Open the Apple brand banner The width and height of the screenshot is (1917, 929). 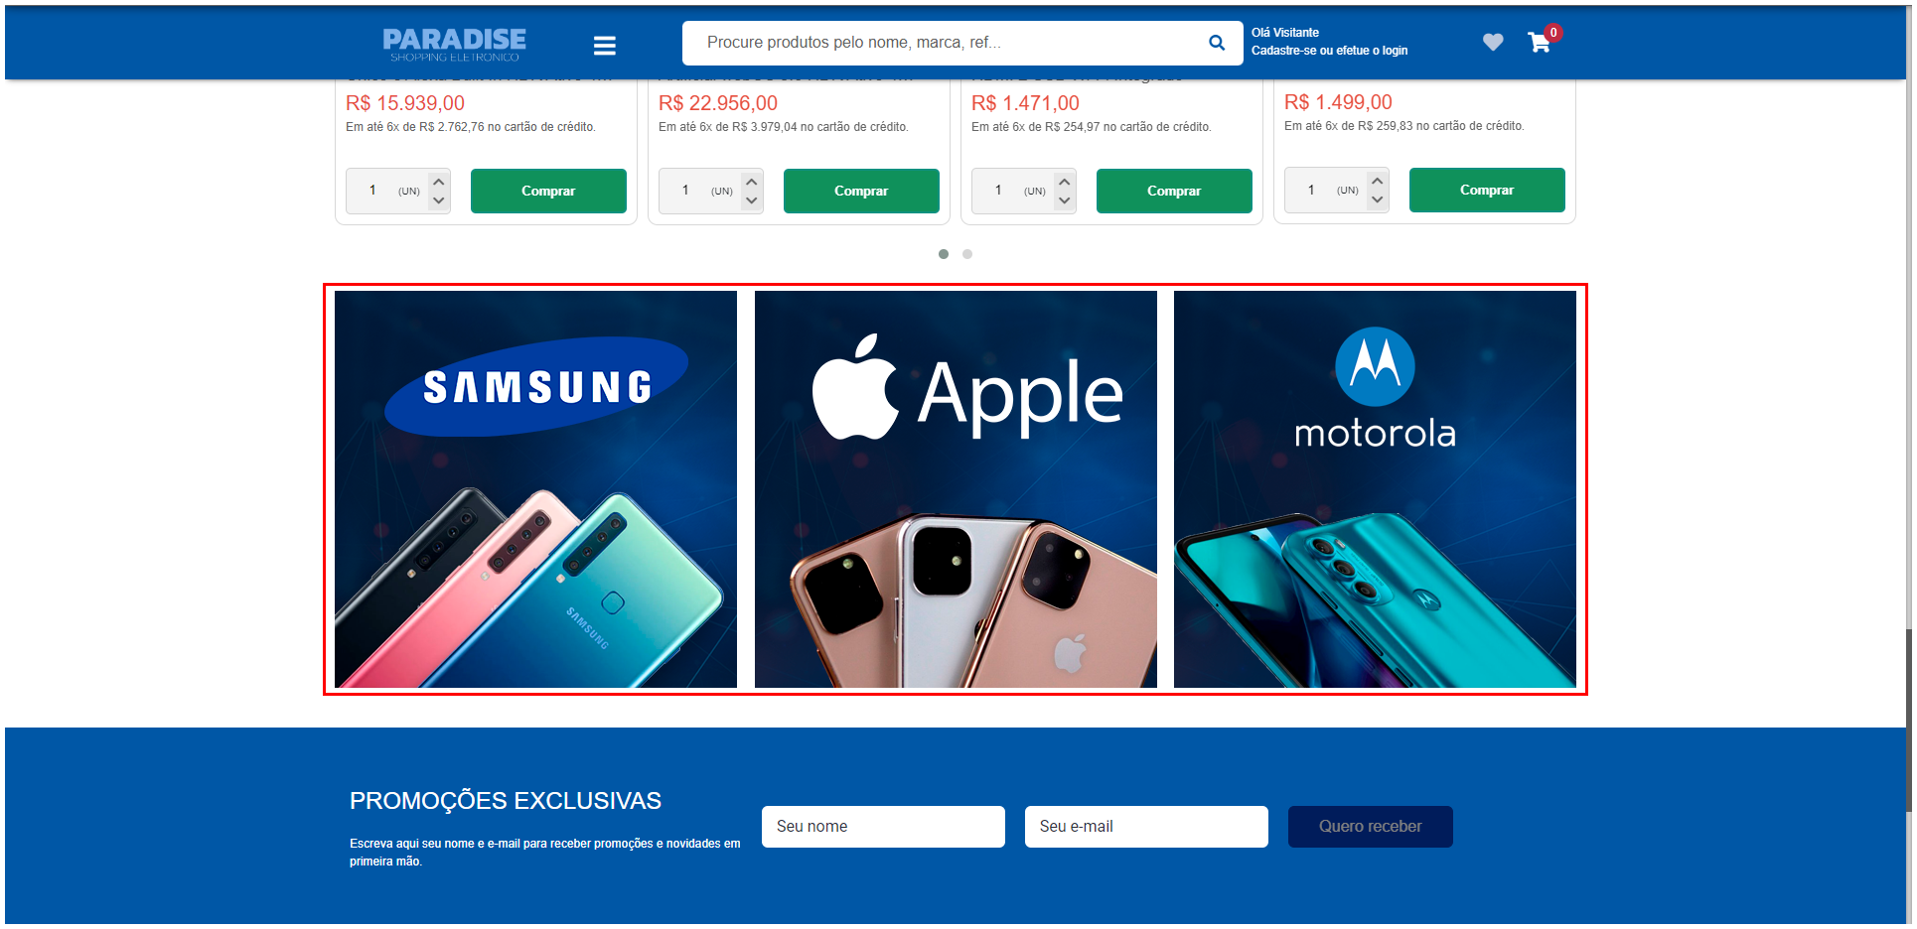[x=956, y=489]
